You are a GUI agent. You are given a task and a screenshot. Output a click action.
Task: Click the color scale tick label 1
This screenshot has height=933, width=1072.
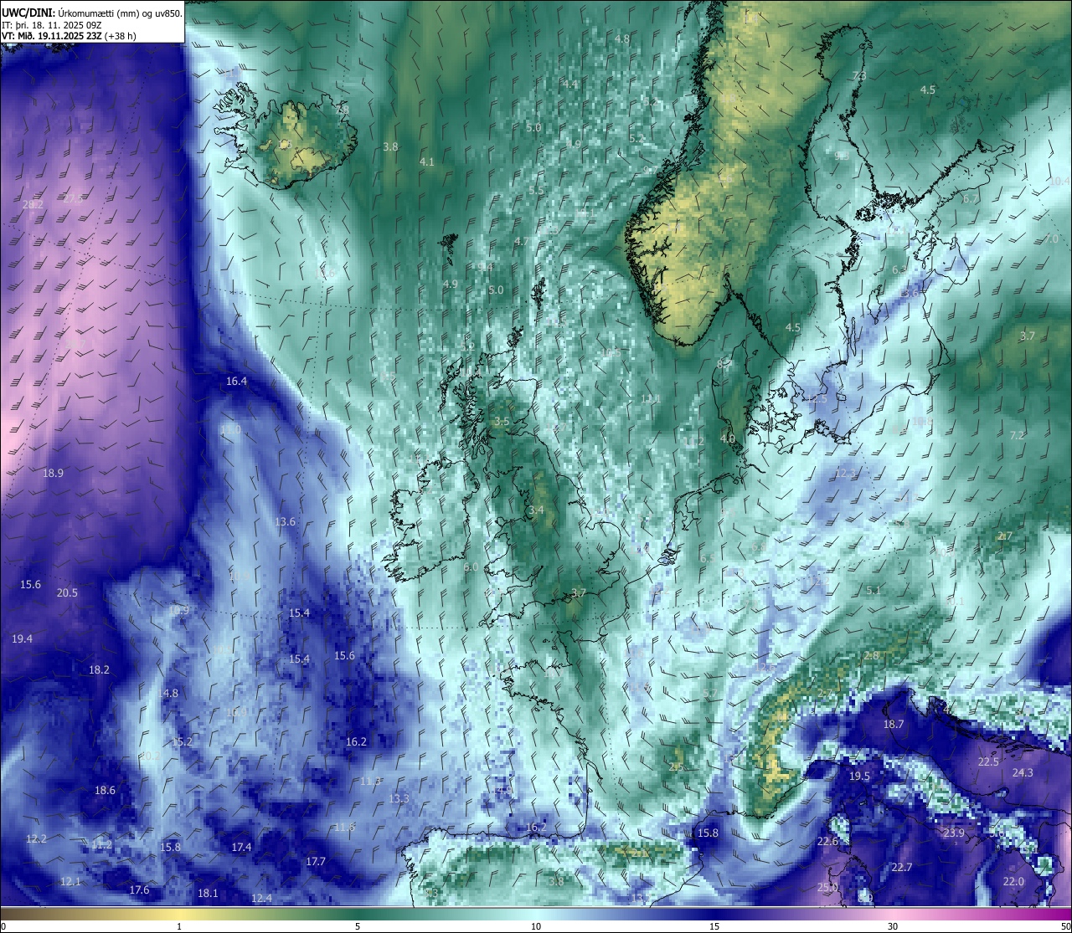point(178,926)
